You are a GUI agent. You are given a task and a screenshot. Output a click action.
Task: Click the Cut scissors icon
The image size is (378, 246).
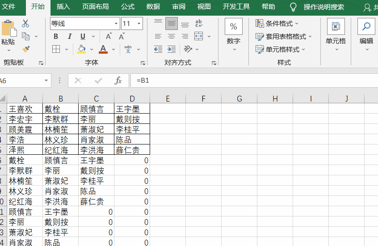(x=25, y=23)
